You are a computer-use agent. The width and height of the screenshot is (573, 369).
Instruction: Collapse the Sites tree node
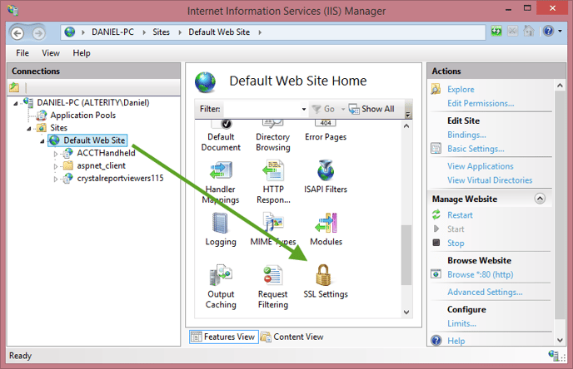tap(29, 128)
